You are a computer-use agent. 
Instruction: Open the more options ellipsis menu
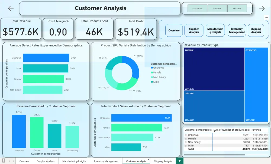pyautogui.click(x=266, y=17)
